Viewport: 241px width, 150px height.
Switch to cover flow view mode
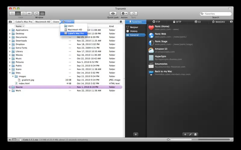pyautogui.click(x=29, y=13)
